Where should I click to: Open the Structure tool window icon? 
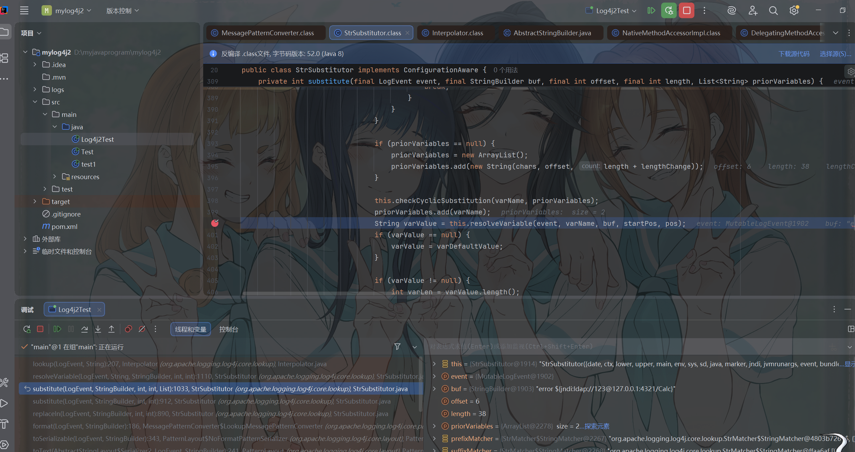[4, 58]
